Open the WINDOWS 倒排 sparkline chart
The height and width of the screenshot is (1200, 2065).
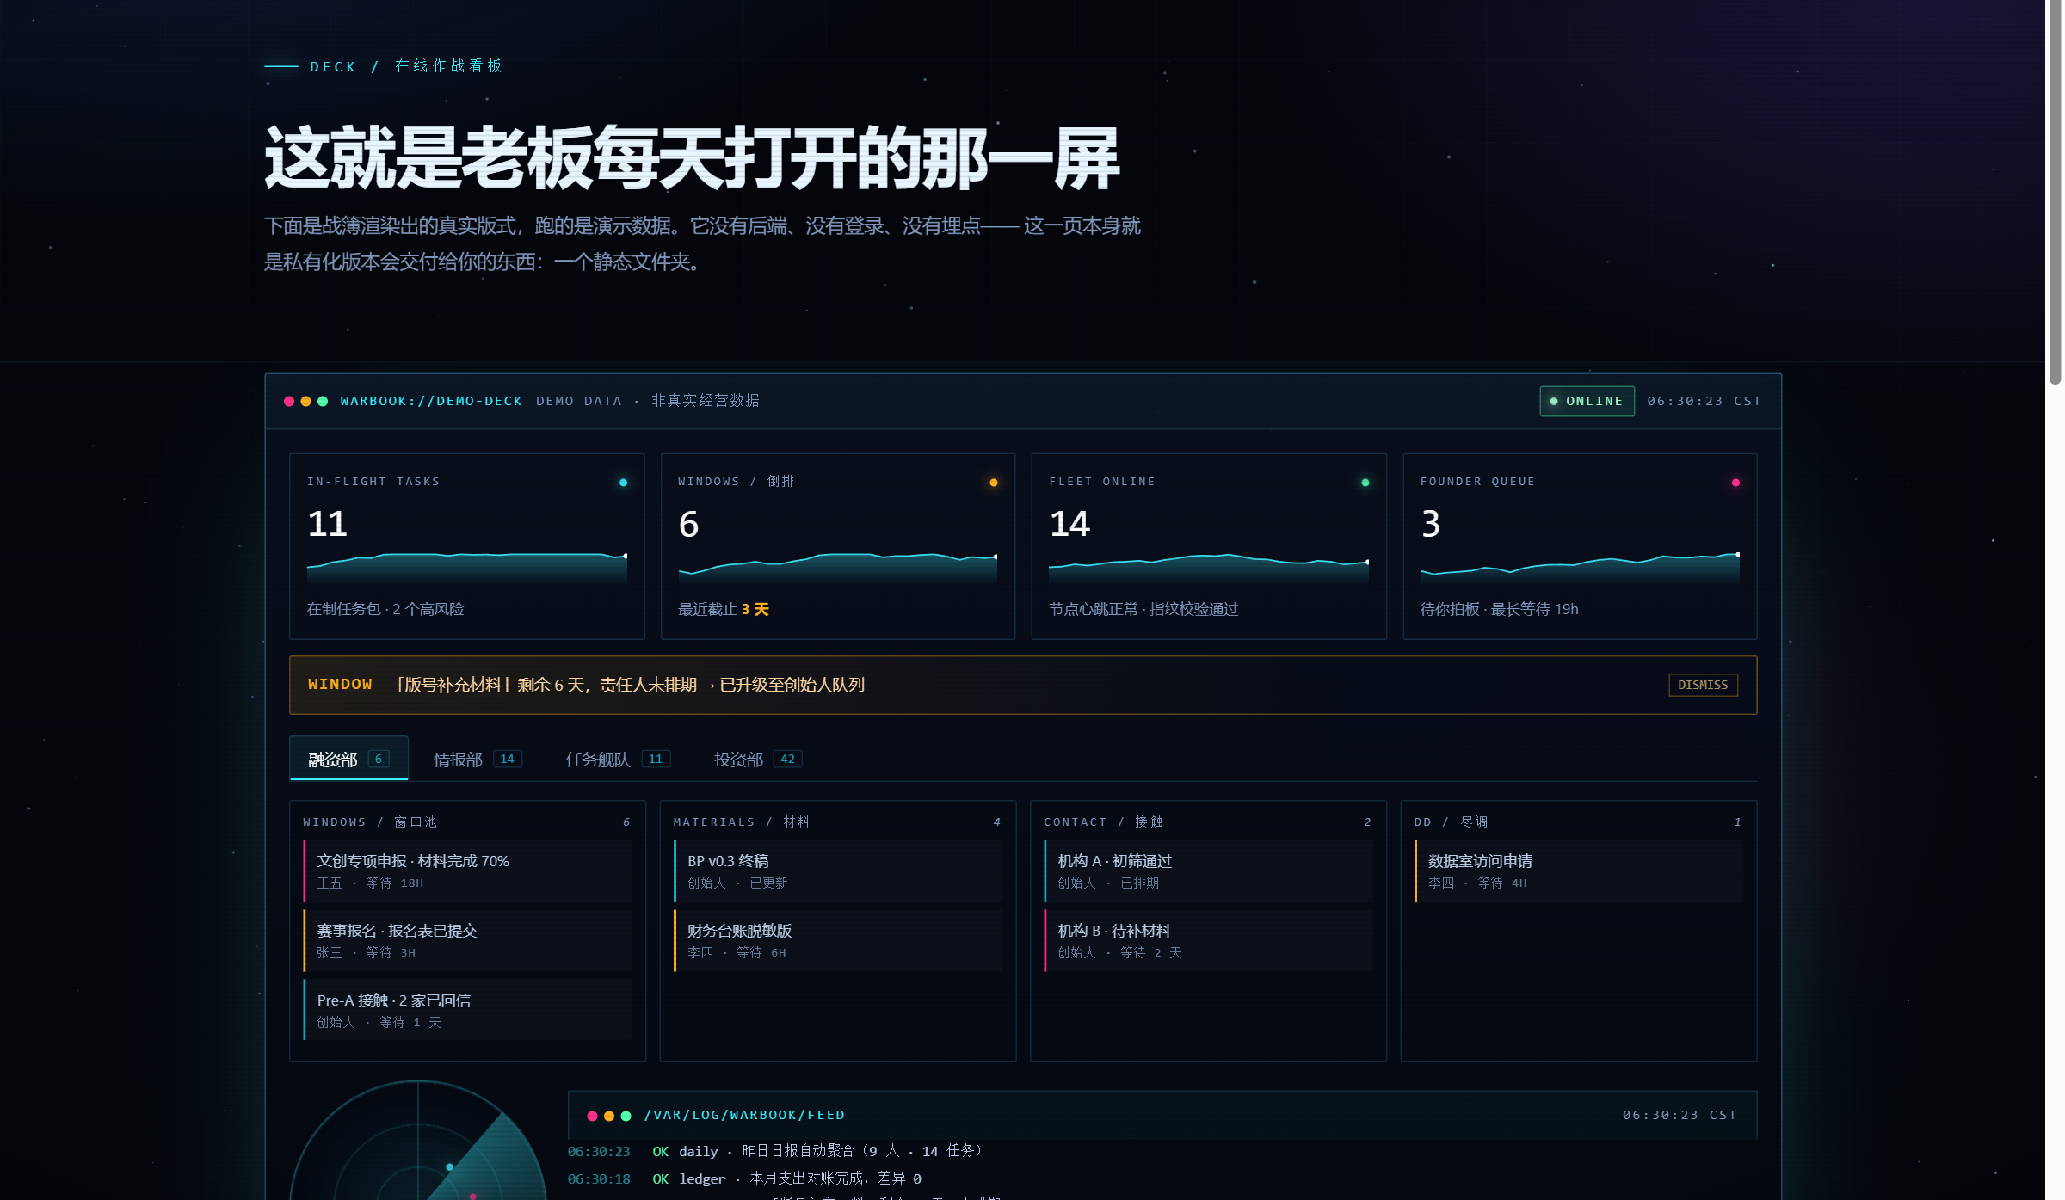[x=838, y=567]
